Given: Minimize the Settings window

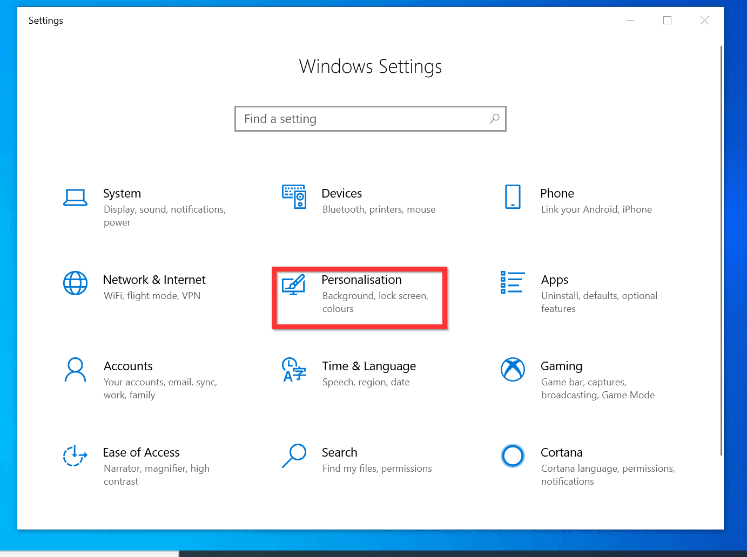Looking at the screenshot, I should 630,20.
